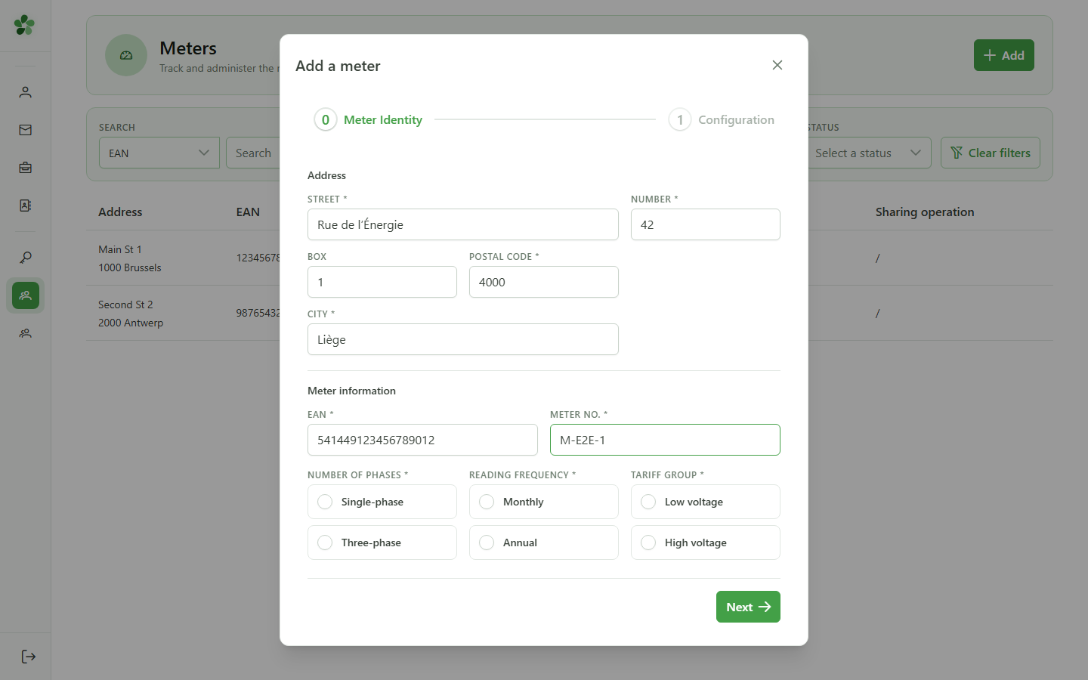Image resolution: width=1088 pixels, height=680 pixels.
Task: Click the funnel icon on Clear filters
Action: click(x=957, y=153)
